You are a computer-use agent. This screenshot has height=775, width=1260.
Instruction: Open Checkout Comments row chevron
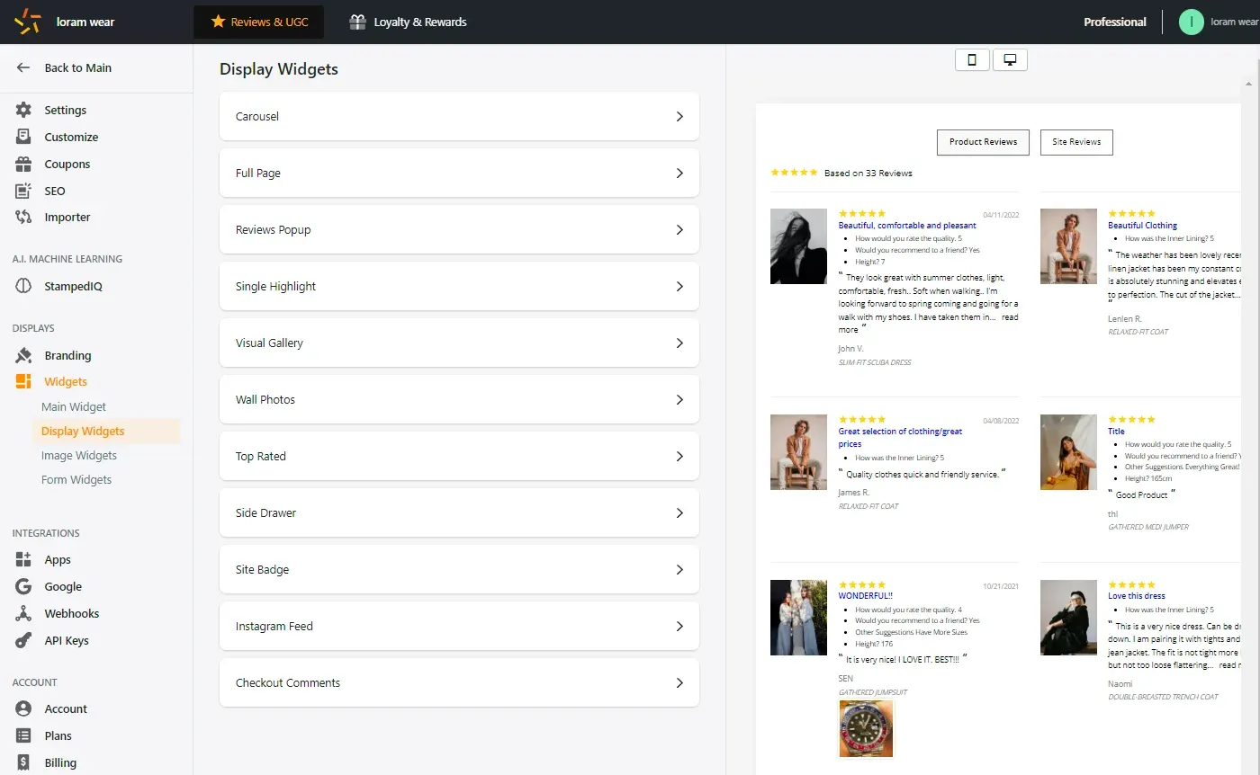679,683
